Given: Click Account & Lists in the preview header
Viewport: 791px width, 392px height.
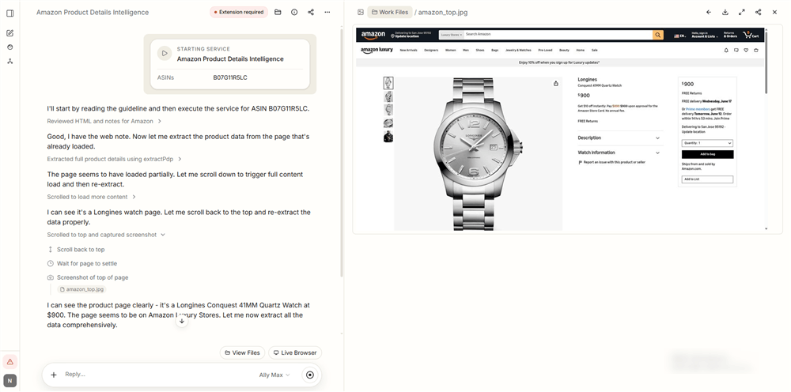Looking at the screenshot, I should coord(705,35).
